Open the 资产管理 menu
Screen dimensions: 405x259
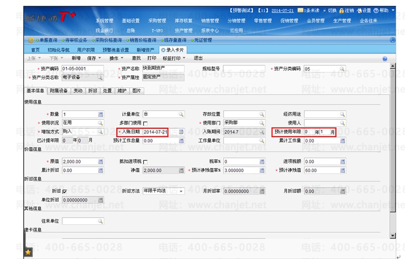(x=183, y=30)
